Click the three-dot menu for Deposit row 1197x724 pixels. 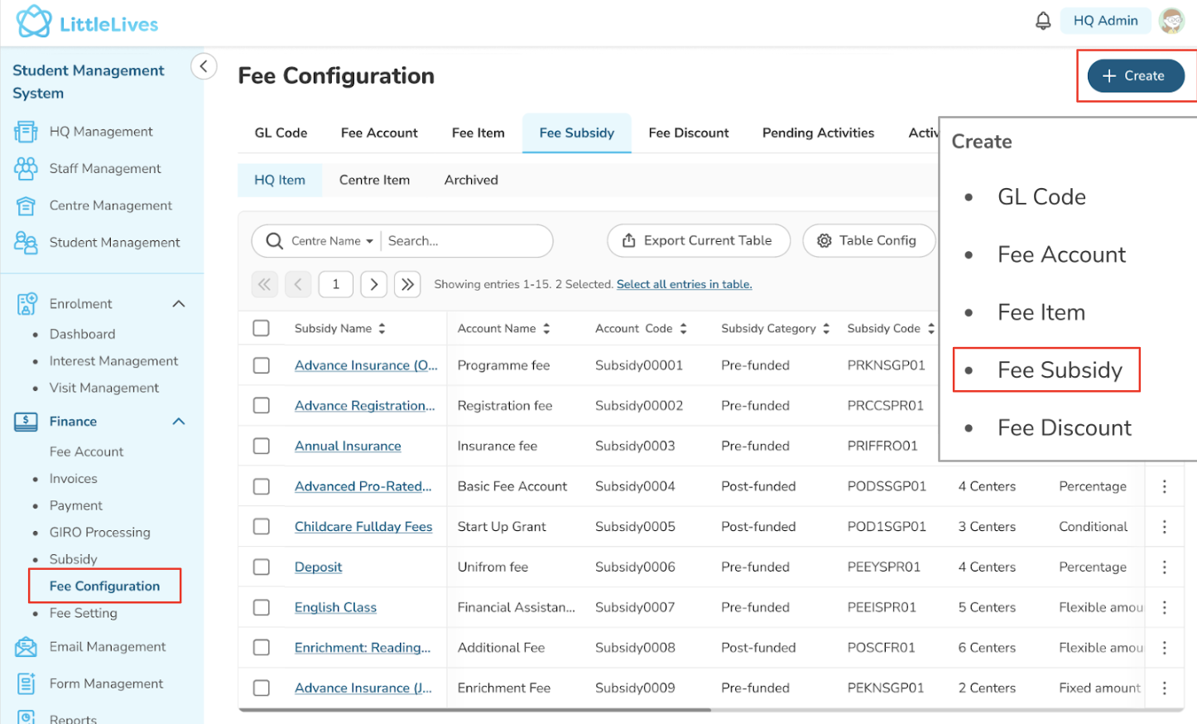(1164, 567)
